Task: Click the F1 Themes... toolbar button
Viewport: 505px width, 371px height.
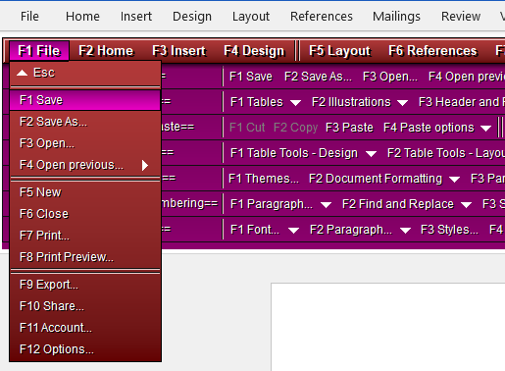Action: coord(264,179)
